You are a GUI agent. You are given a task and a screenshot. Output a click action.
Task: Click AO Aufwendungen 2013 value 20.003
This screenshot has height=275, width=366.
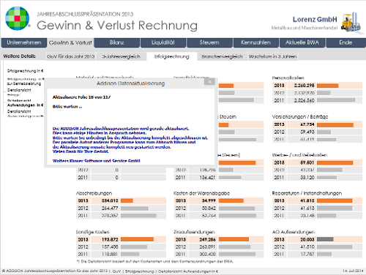[x=307, y=240]
